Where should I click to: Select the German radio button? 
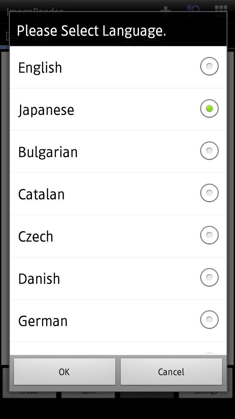[209, 320]
